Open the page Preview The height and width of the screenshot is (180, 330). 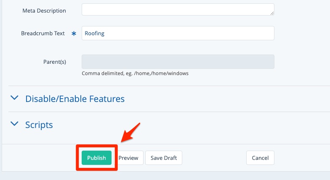(x=128, y=158)
